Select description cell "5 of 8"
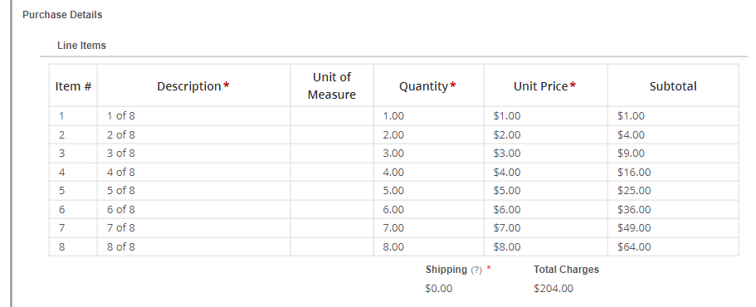 click(x=121, y=190)
